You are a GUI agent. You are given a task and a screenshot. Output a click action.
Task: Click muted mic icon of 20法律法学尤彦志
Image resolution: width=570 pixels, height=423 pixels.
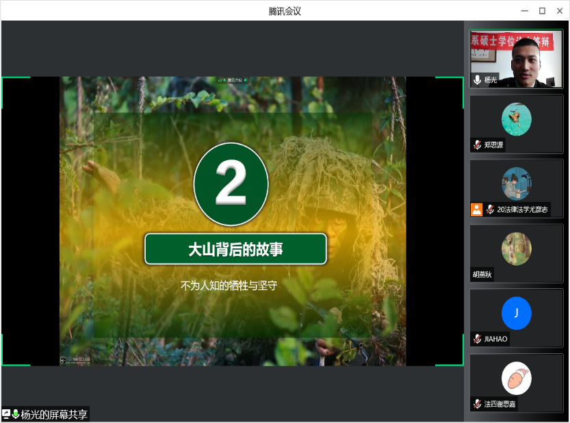point(490,209)
